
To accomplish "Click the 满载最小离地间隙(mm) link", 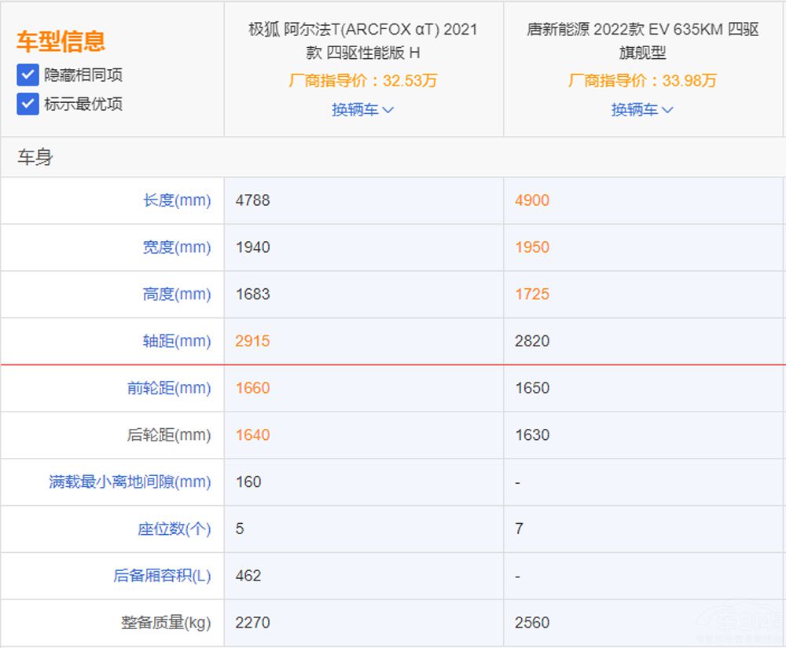I will pyautogui.click(x=130, y=482).
